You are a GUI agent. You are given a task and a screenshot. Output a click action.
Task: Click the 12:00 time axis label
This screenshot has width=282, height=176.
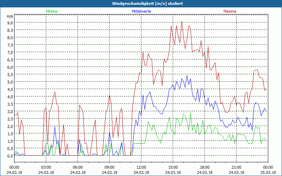coord(141,167)
